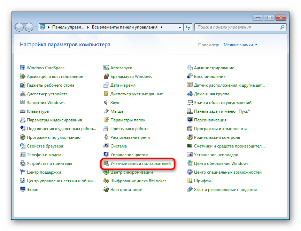The height and width of the screenshot is (231, 301).
Task: Launch Центр обновления Windows
Action: [x=222, y=163]
